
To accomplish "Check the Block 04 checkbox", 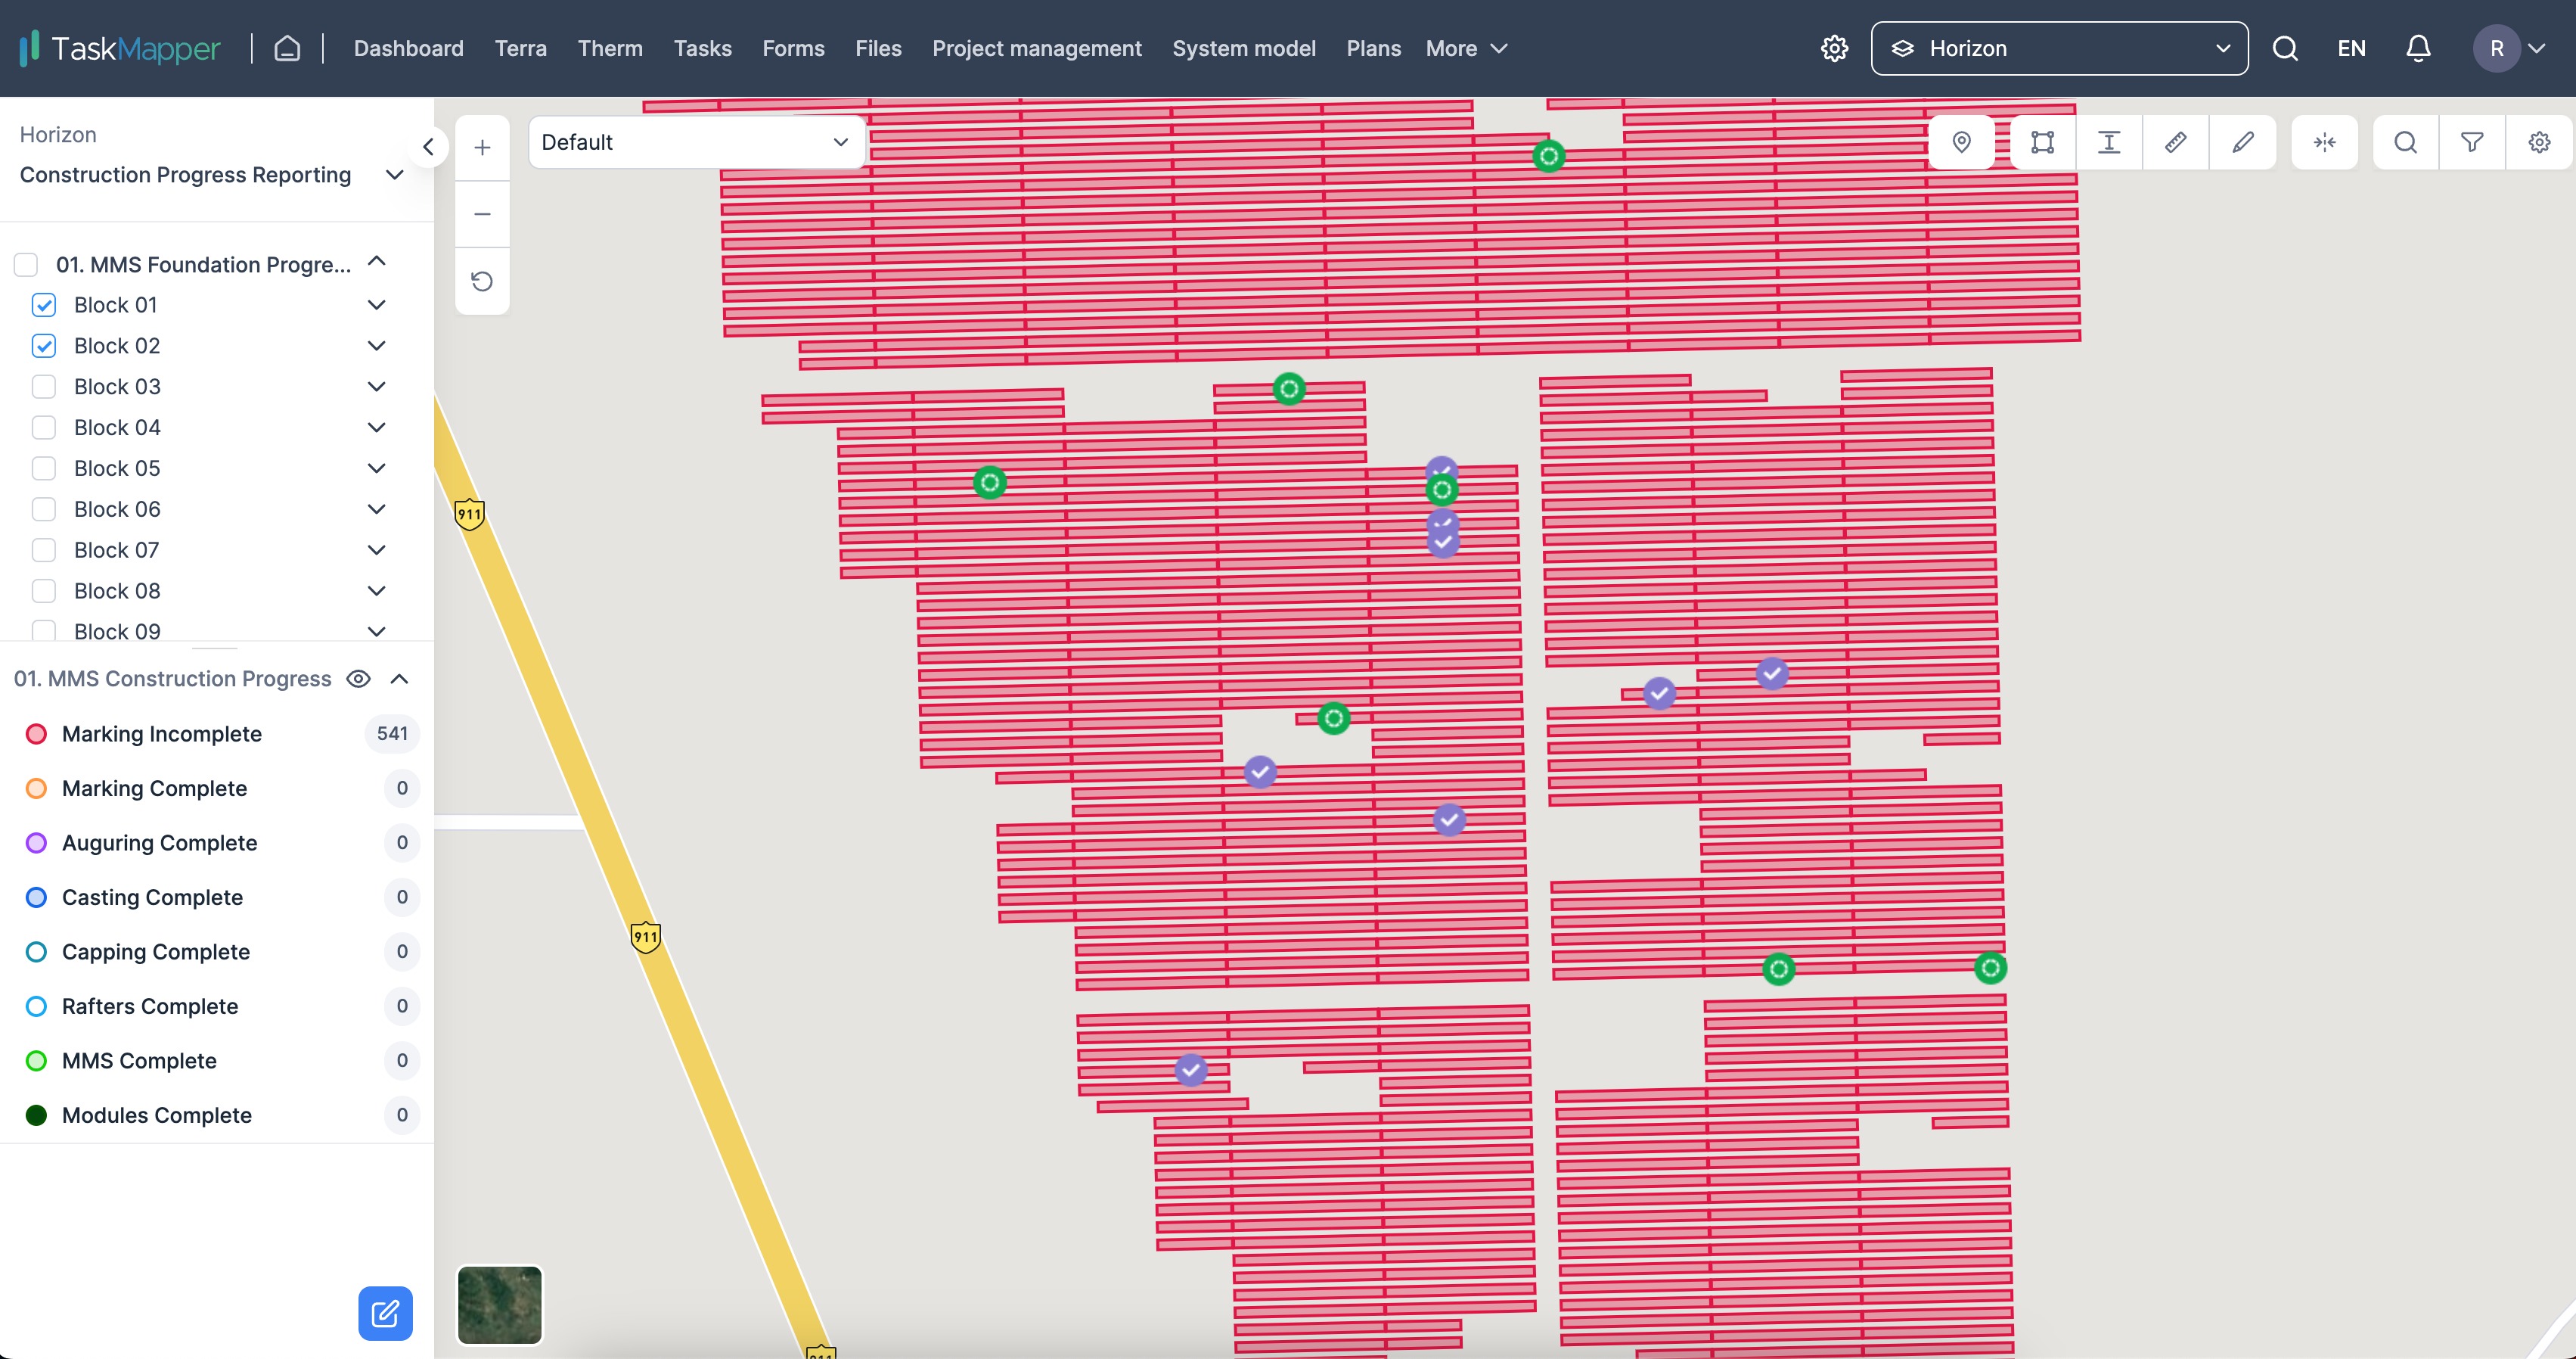I will (44, 428).
